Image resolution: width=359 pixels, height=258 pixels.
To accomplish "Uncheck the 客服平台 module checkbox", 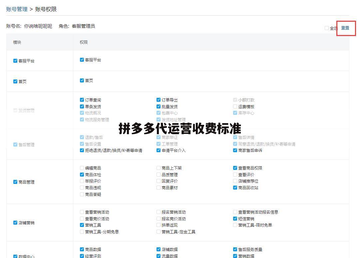I will tap(15, 60).
